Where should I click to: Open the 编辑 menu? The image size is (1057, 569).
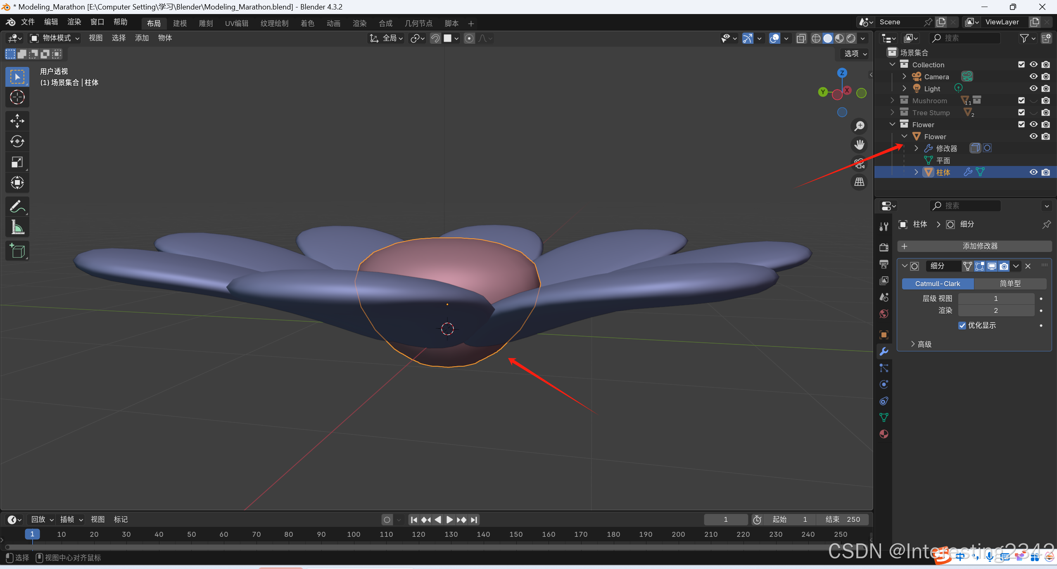tap(51, 22)
